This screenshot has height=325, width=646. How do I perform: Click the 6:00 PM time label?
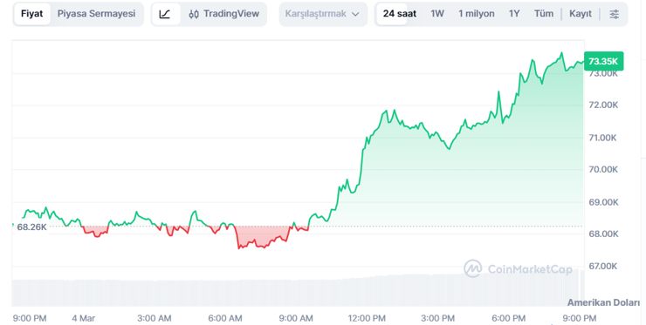pyautogui.click(x=508, y=318)
